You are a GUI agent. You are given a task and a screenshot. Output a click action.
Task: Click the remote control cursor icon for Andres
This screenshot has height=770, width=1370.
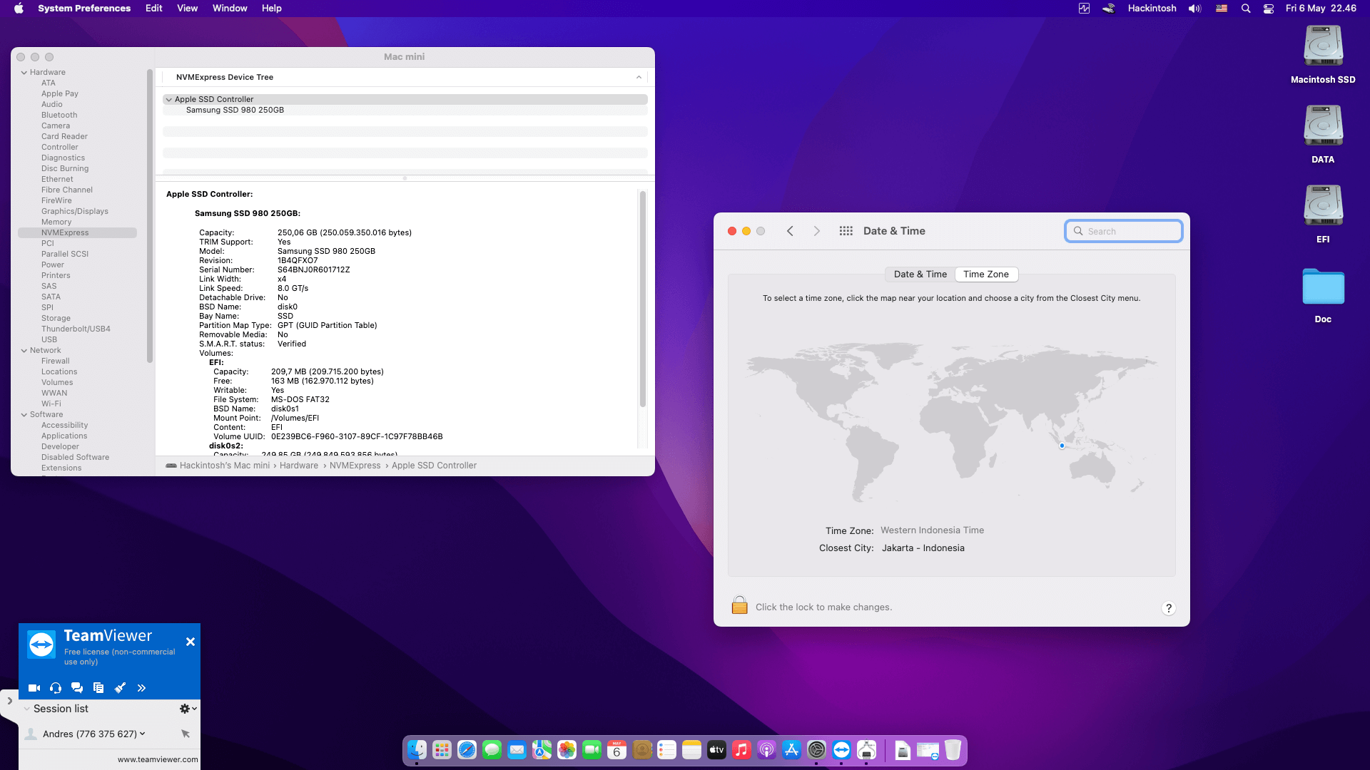tap(186, 734)
